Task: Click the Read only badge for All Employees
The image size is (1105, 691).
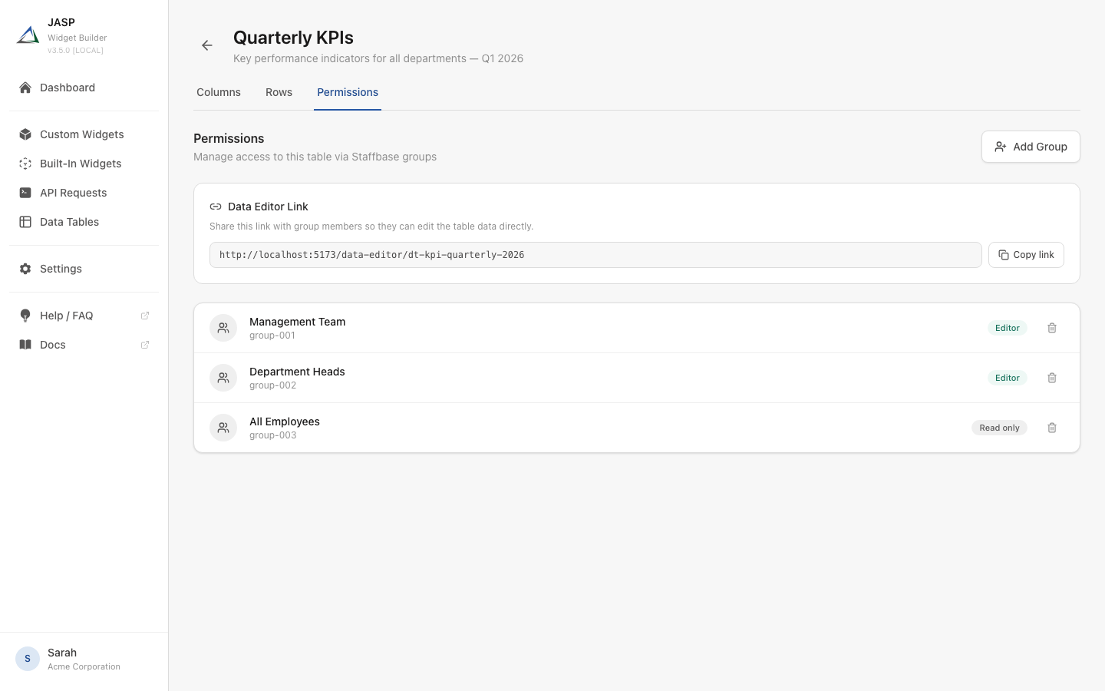Action: click(x=999, y=428)
